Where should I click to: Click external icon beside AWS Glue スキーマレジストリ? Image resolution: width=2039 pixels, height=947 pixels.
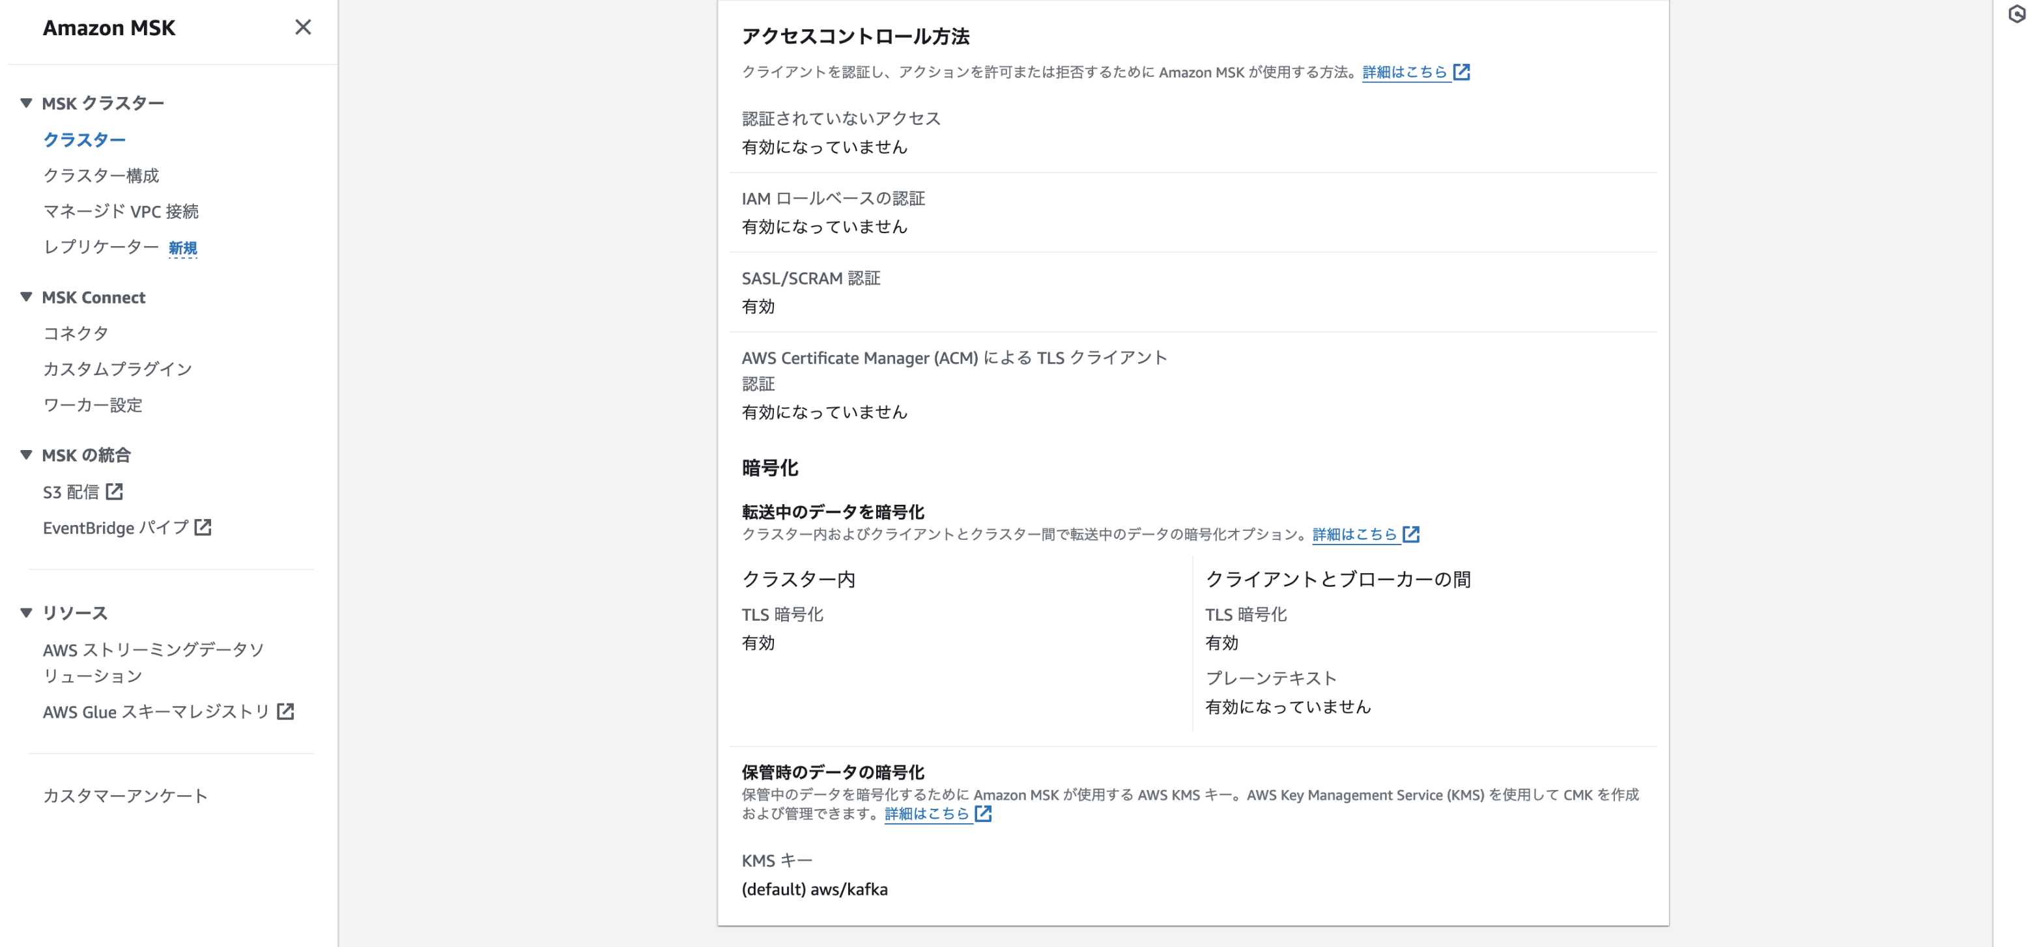[x=286, y=712]
